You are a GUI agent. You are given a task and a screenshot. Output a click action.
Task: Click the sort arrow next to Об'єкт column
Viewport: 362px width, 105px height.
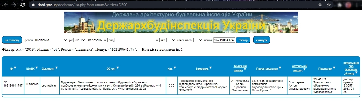(117, 68)
